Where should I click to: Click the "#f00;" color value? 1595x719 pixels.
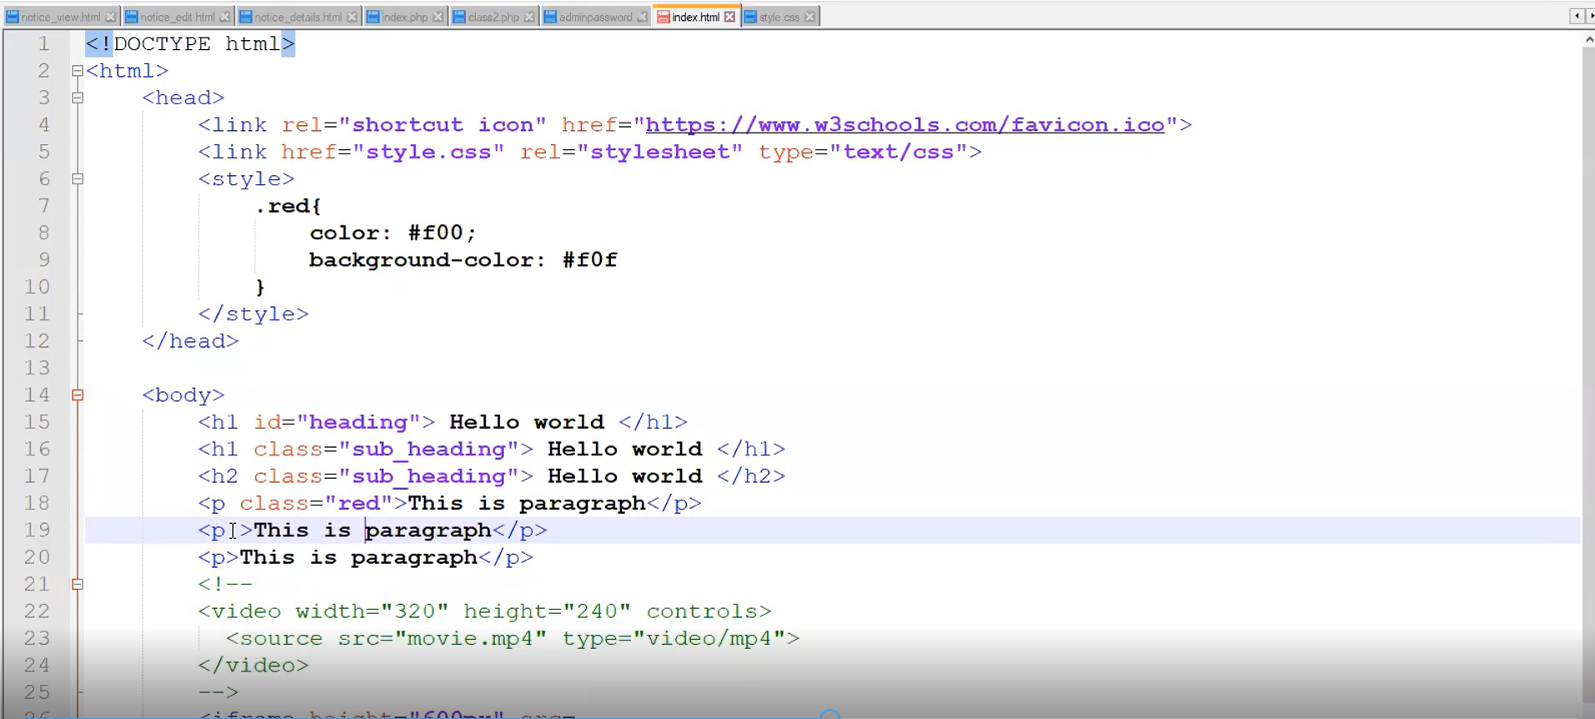[x=442, y=233]
